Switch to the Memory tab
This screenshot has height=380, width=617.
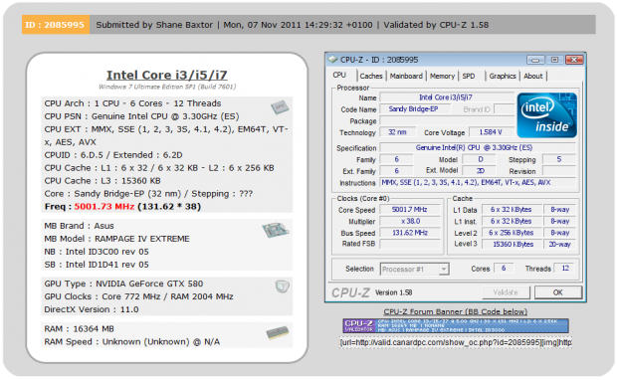pos(442,76)
